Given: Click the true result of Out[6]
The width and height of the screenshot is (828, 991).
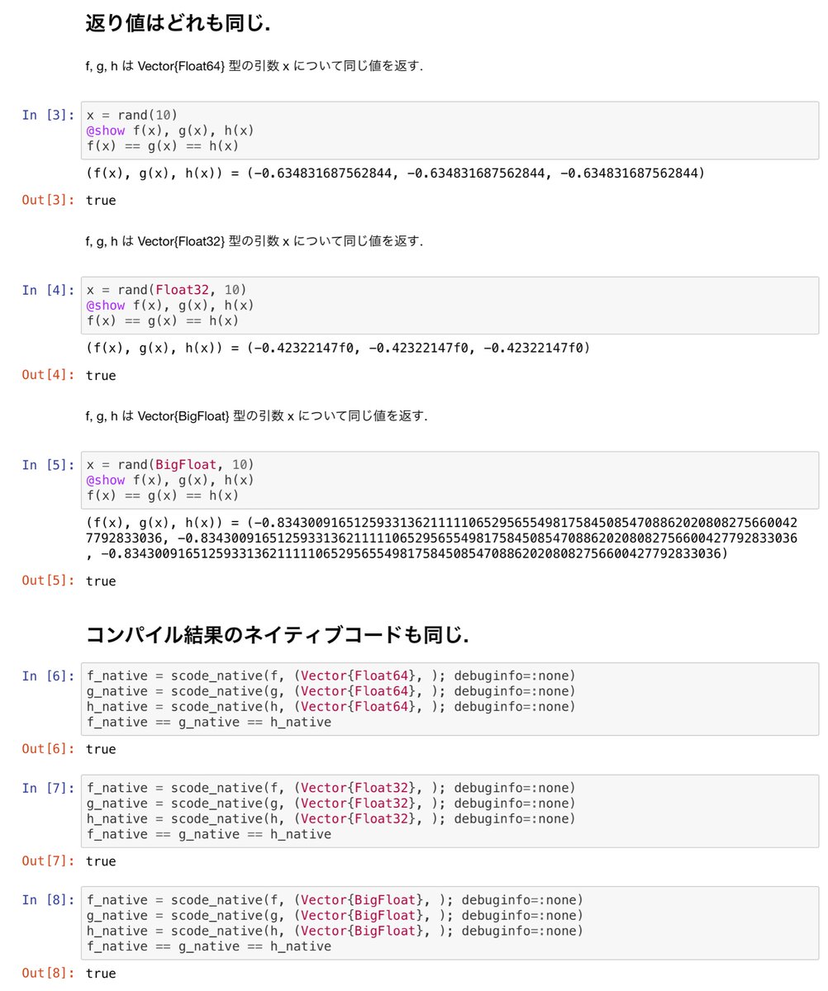Looking at the screenshot, I should point(101,749).
